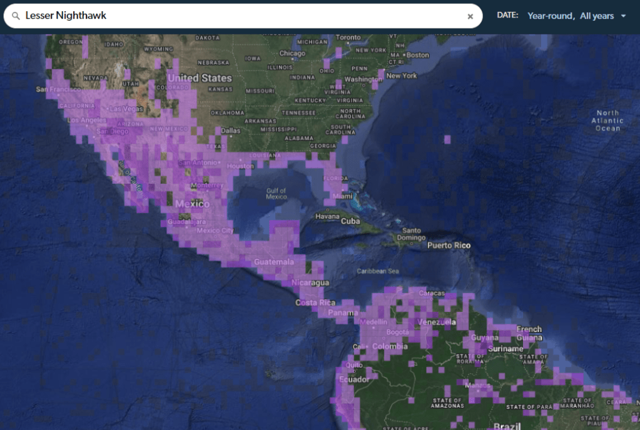This screenshot has width=640, height=430.
Task: Click the magnifying glass search icon
Action: point(16,16)
